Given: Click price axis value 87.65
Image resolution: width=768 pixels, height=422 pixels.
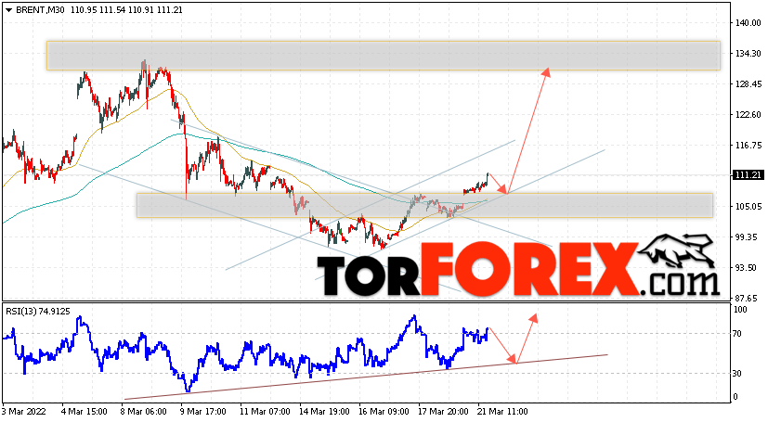Looking at the screenshot, I should 748,298.
